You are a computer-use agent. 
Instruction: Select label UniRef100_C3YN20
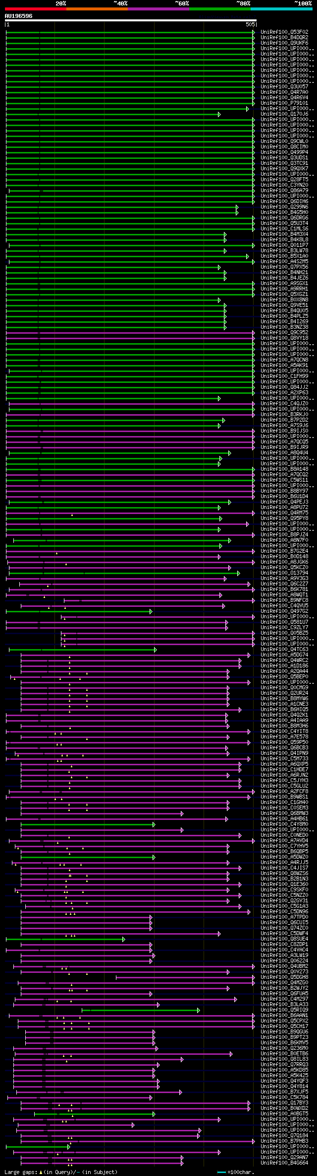point(284,185)
